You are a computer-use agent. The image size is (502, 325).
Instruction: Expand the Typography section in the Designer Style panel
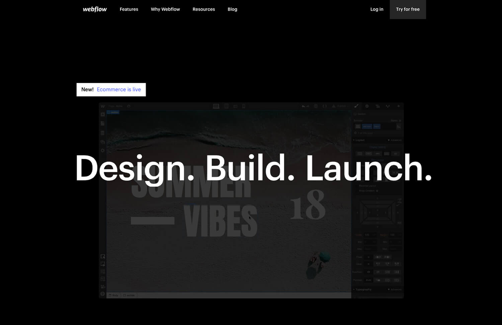click(363, 289)
